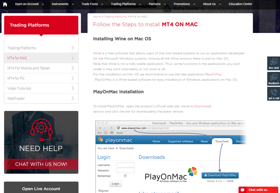Open the live chat side widget

point(274,63)
